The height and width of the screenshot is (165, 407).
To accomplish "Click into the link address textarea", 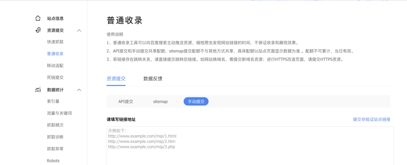I will click(x=250, y=146).
